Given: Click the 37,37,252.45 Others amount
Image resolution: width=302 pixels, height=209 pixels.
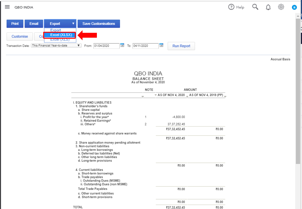Looking at the screenshot, I should pos(176,124).
